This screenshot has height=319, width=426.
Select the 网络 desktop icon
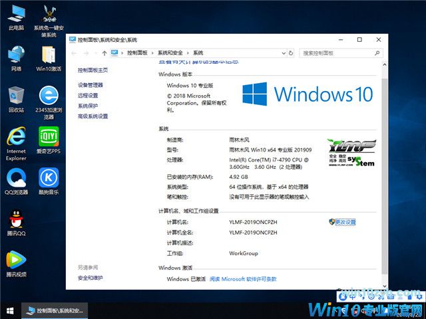(x=16, y=58)
